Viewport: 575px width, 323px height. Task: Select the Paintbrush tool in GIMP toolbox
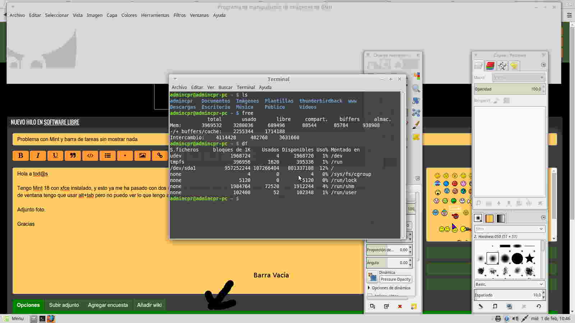coord(416,125)
